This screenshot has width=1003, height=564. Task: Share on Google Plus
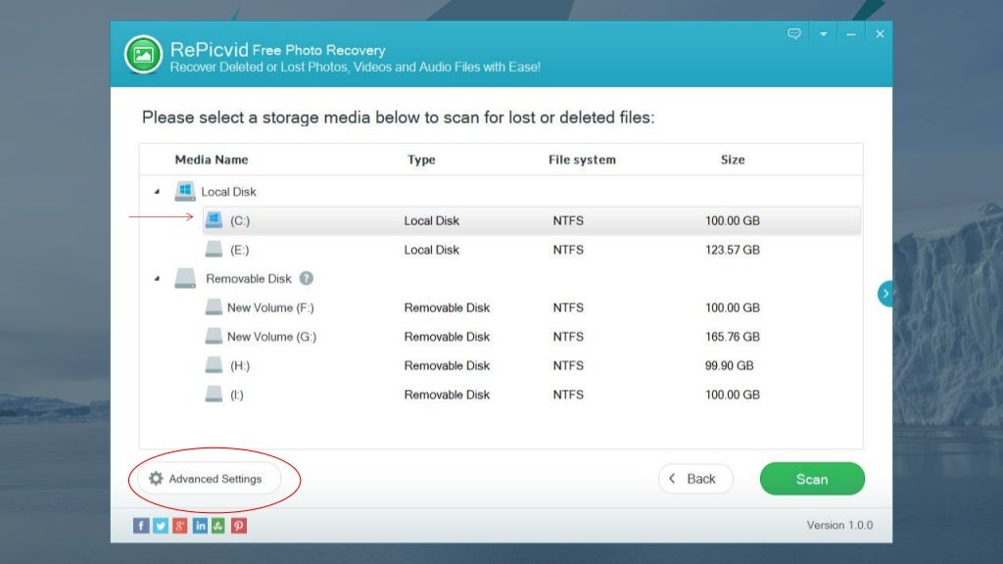[x=180, y=526]
